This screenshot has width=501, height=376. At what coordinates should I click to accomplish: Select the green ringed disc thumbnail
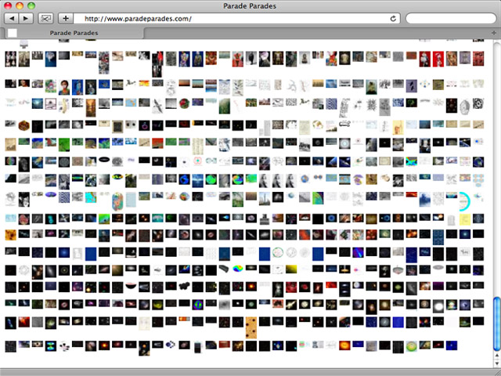click(412, 346)
